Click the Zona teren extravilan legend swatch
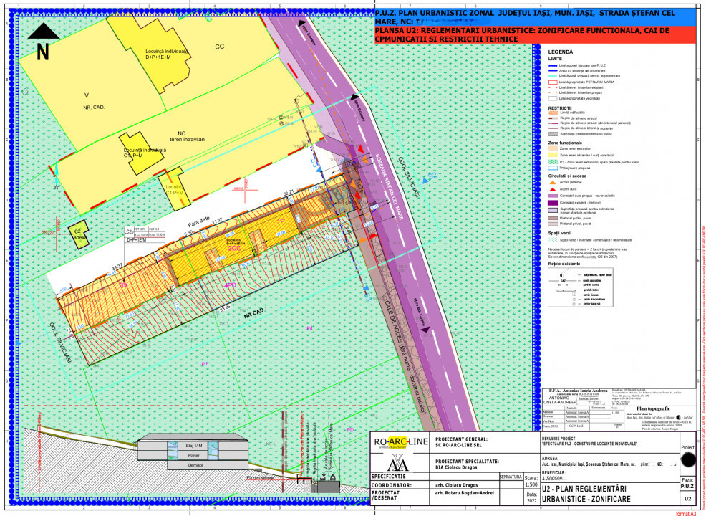706x516 pixels. pyautogui.click(x=553, y=148)
